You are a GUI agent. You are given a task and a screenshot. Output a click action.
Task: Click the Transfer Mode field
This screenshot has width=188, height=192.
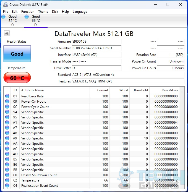point(96,61)
